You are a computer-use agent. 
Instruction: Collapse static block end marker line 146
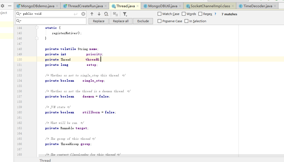pyautogui.click(x=37, y=38)
